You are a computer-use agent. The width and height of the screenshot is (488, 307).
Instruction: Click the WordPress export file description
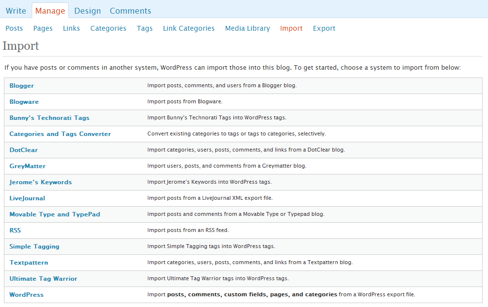tap(282, 294)
